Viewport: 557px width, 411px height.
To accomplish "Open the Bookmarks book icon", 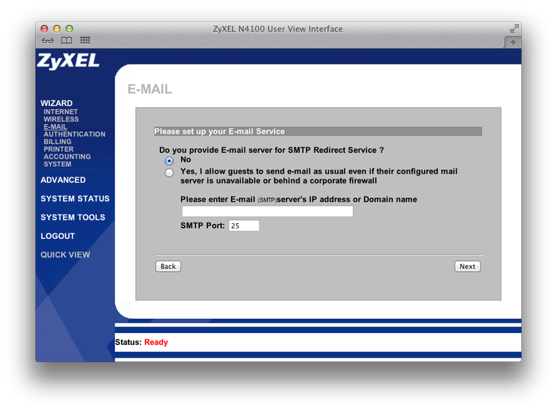I will [66, 41].
